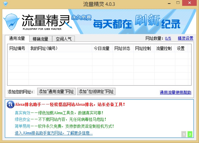The width and height of the screenshot is (199, 143).
Task: Show ad page 1
Action: click(184, 134)
